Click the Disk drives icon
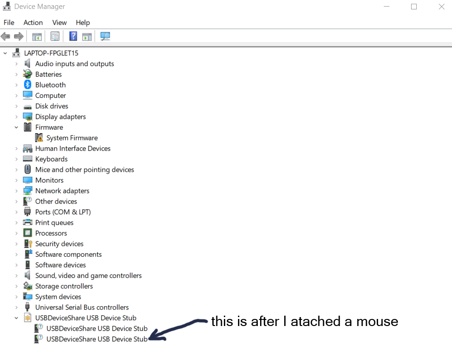This screenshot has height=358, width=452. click(x=27, y=107)
